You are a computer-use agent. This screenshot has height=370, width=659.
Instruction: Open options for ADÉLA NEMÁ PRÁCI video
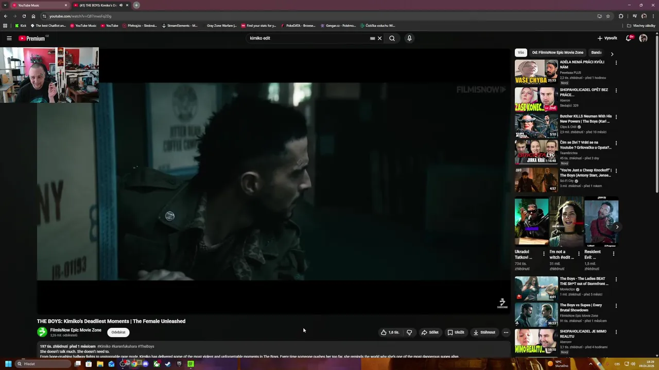616,63
